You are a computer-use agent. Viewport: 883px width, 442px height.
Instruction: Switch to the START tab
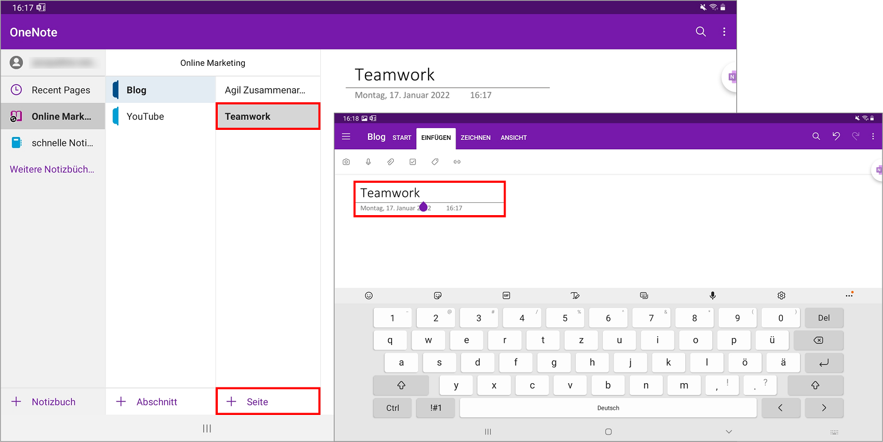coord(402,138)
